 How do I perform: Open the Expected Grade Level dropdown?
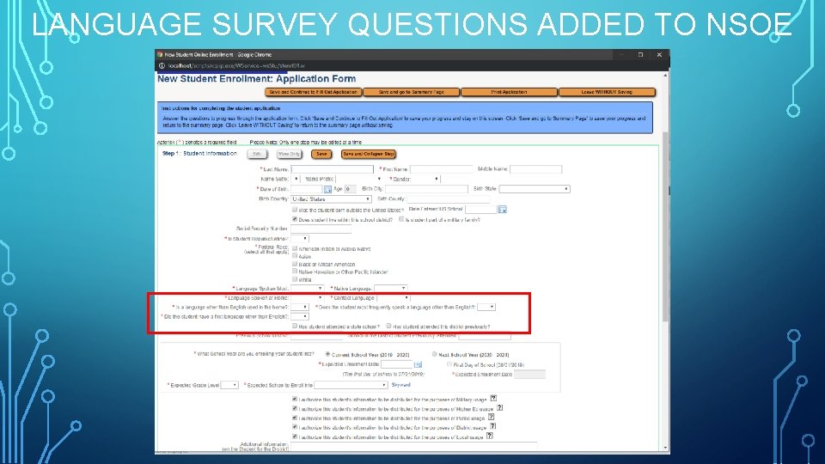229,385
